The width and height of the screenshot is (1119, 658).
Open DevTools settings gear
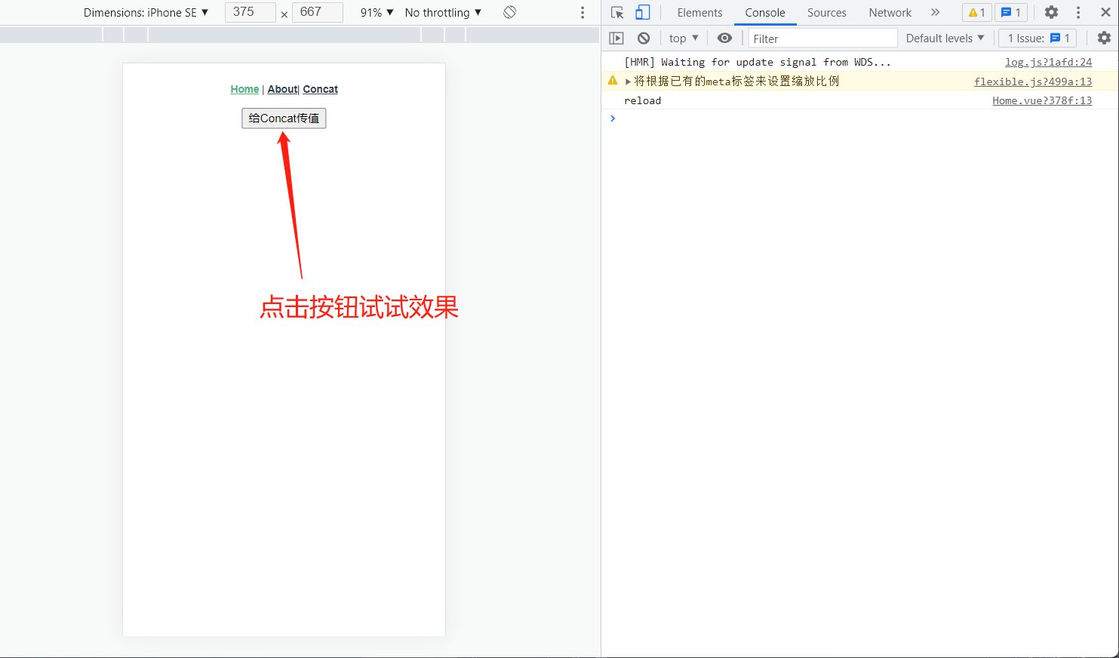[1051, 12]
